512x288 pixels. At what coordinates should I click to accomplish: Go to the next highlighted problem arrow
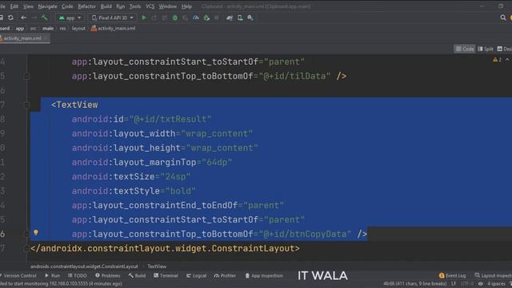point(507,60)
